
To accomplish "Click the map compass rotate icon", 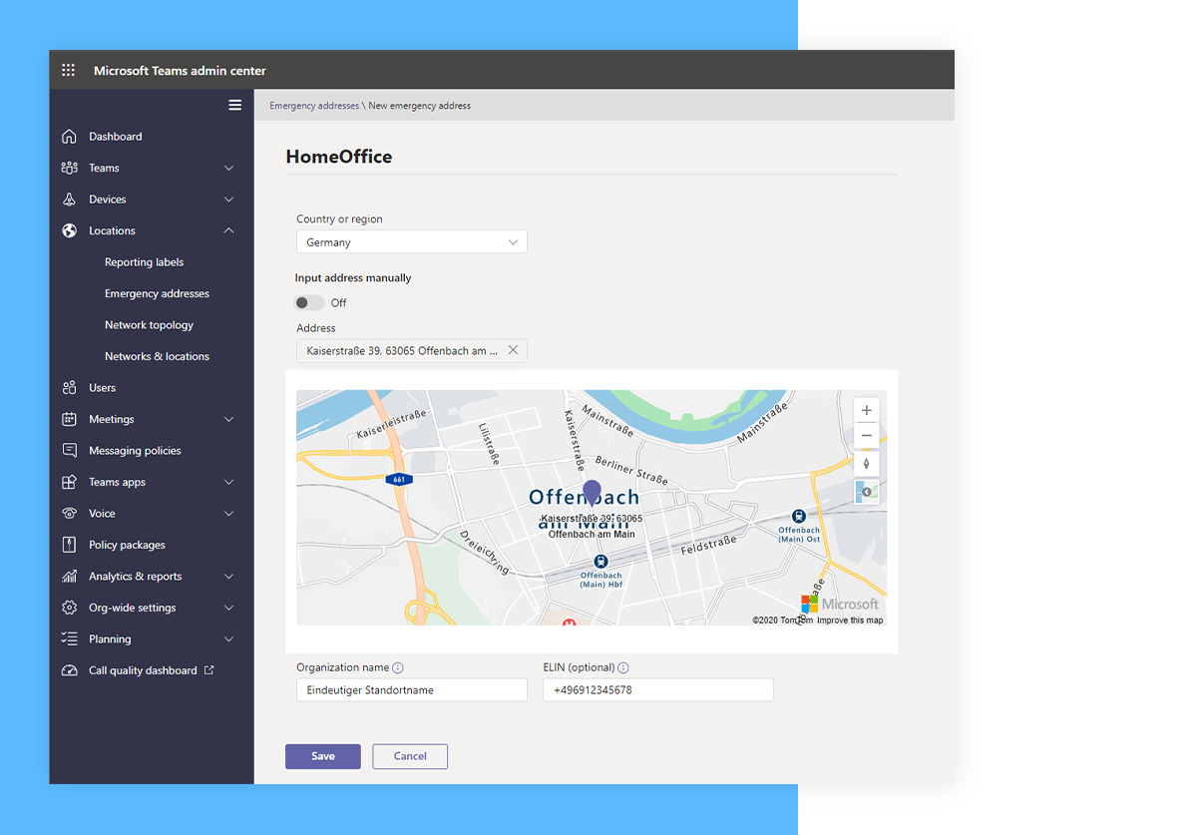I will tap(866, 463).
